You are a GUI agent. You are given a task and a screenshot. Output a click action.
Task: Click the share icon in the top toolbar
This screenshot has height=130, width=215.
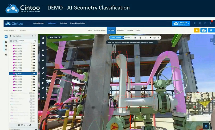pos(159,38)
